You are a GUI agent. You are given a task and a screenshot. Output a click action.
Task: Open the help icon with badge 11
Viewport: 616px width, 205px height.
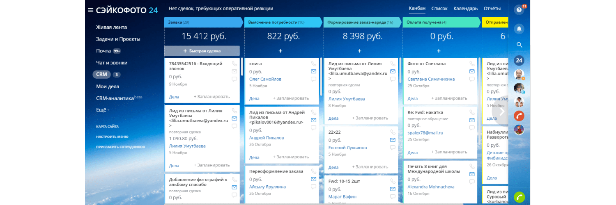pyautogui.click(x=519, y=10)
